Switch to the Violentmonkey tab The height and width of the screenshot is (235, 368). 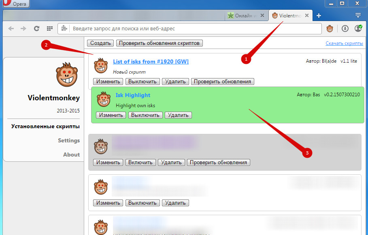[291, 15]
